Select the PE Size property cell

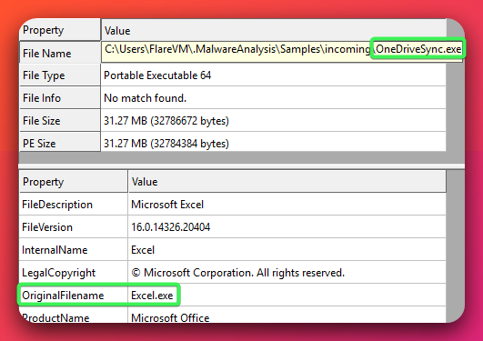click(x=60, y=143)
